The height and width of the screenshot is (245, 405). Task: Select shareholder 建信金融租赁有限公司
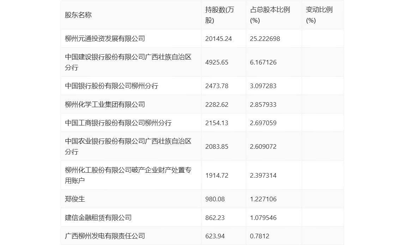[98, 218]
